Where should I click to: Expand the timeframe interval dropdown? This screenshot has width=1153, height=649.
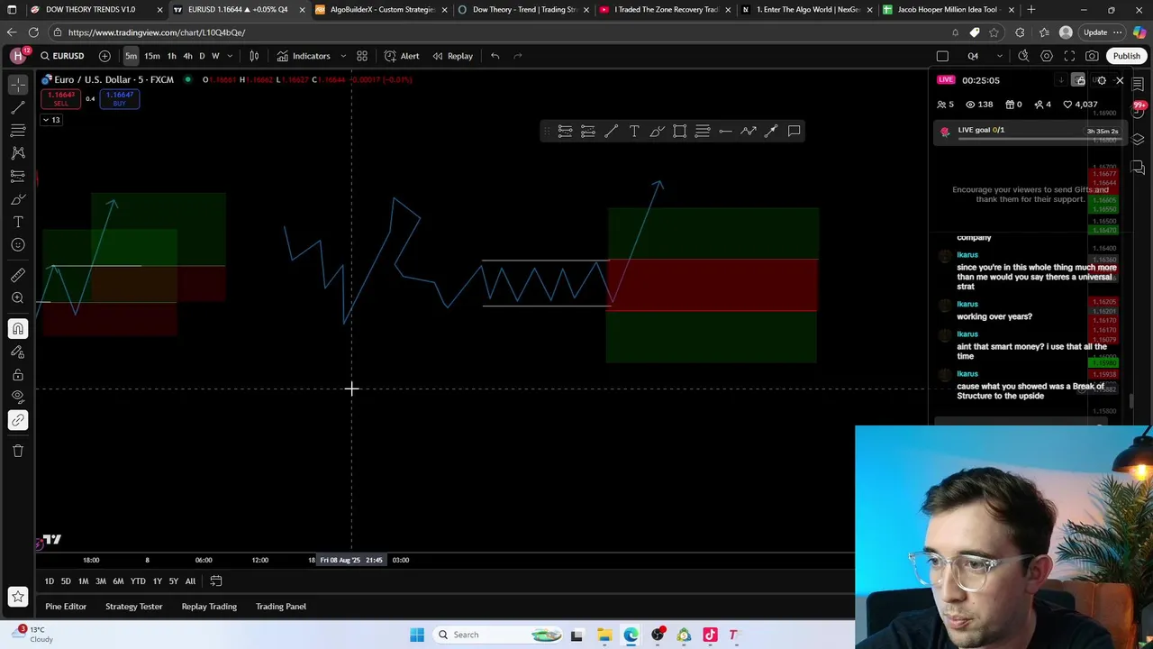[230, 56]
